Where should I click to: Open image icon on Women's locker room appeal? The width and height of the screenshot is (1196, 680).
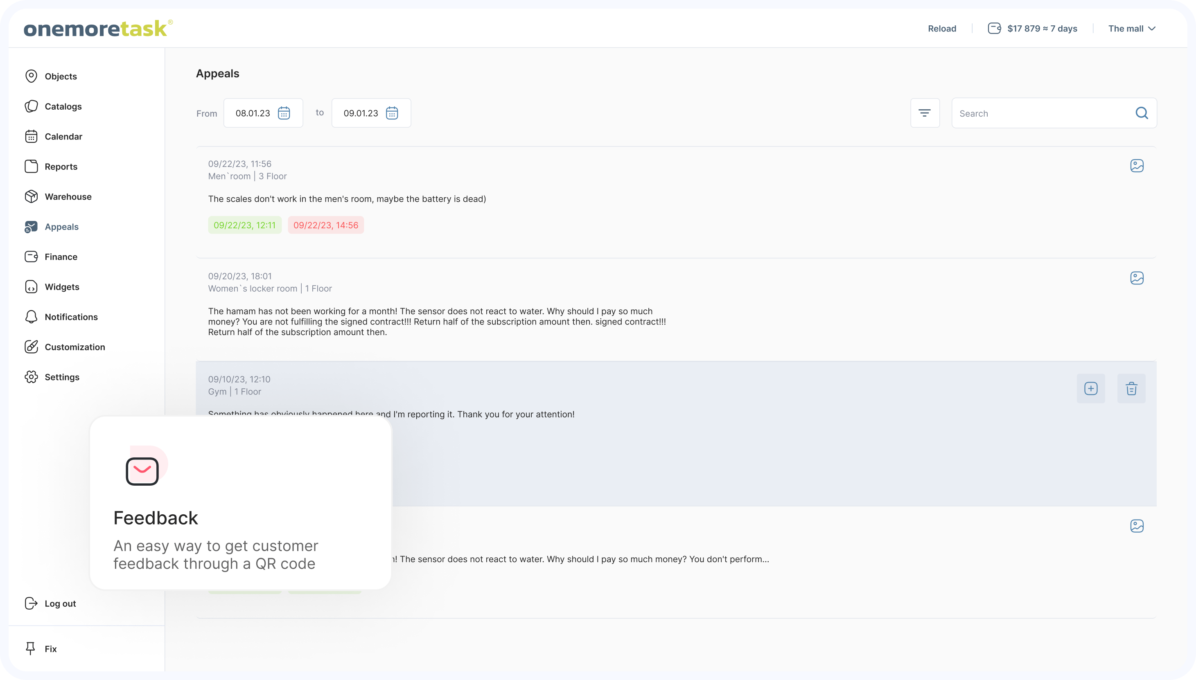(x=1137, y=278)
